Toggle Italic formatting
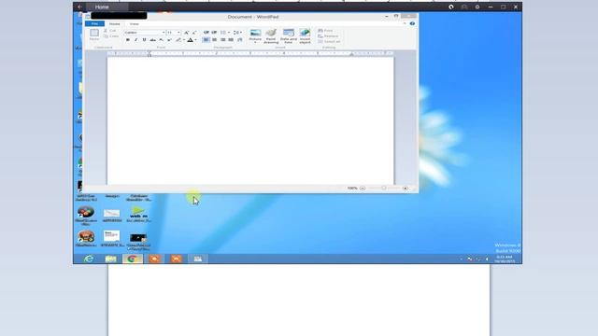 pos(135,40)
